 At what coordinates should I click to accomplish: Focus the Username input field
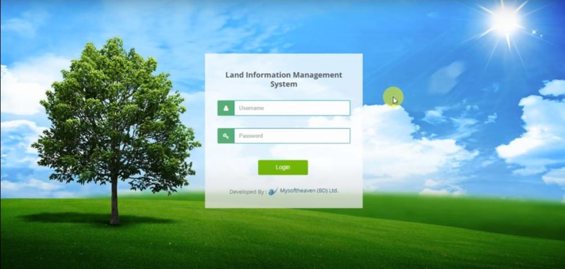point(292,108)
